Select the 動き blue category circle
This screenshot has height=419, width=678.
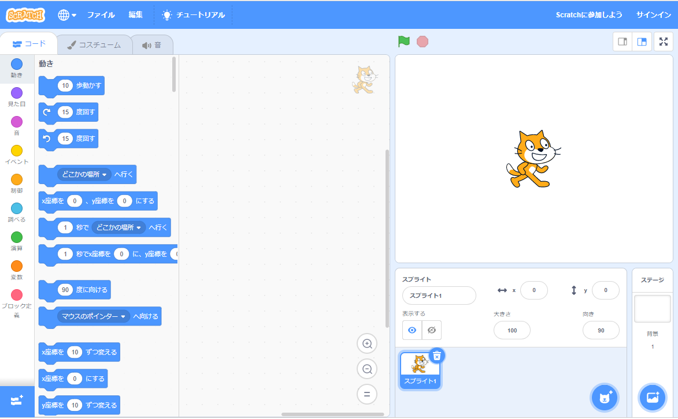tap(16, 65)
